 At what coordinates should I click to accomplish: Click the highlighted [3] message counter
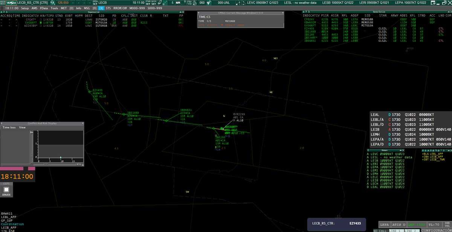click(x=101, y=8)
